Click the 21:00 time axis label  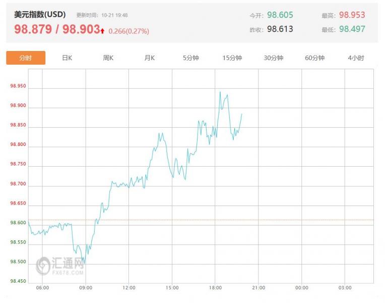(259, 288)
